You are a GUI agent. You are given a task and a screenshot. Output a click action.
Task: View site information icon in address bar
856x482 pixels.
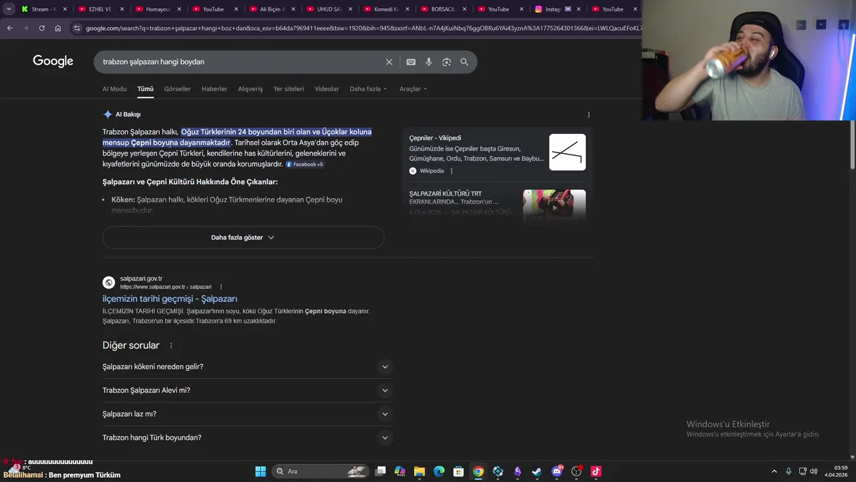click(x=77, y=28)
